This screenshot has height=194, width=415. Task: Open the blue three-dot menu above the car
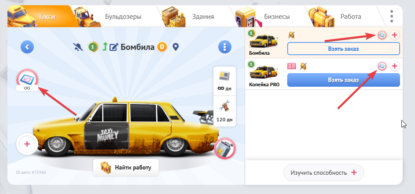225,46
